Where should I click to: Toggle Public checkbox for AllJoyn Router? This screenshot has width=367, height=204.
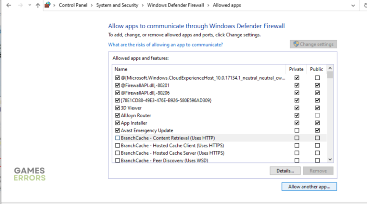(317, 116)
